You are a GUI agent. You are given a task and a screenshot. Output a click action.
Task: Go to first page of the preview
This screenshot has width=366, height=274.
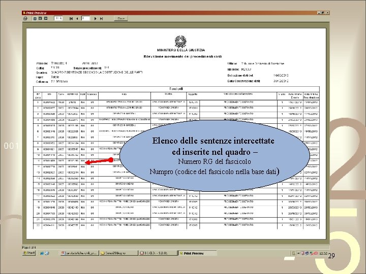click(71, 18)
